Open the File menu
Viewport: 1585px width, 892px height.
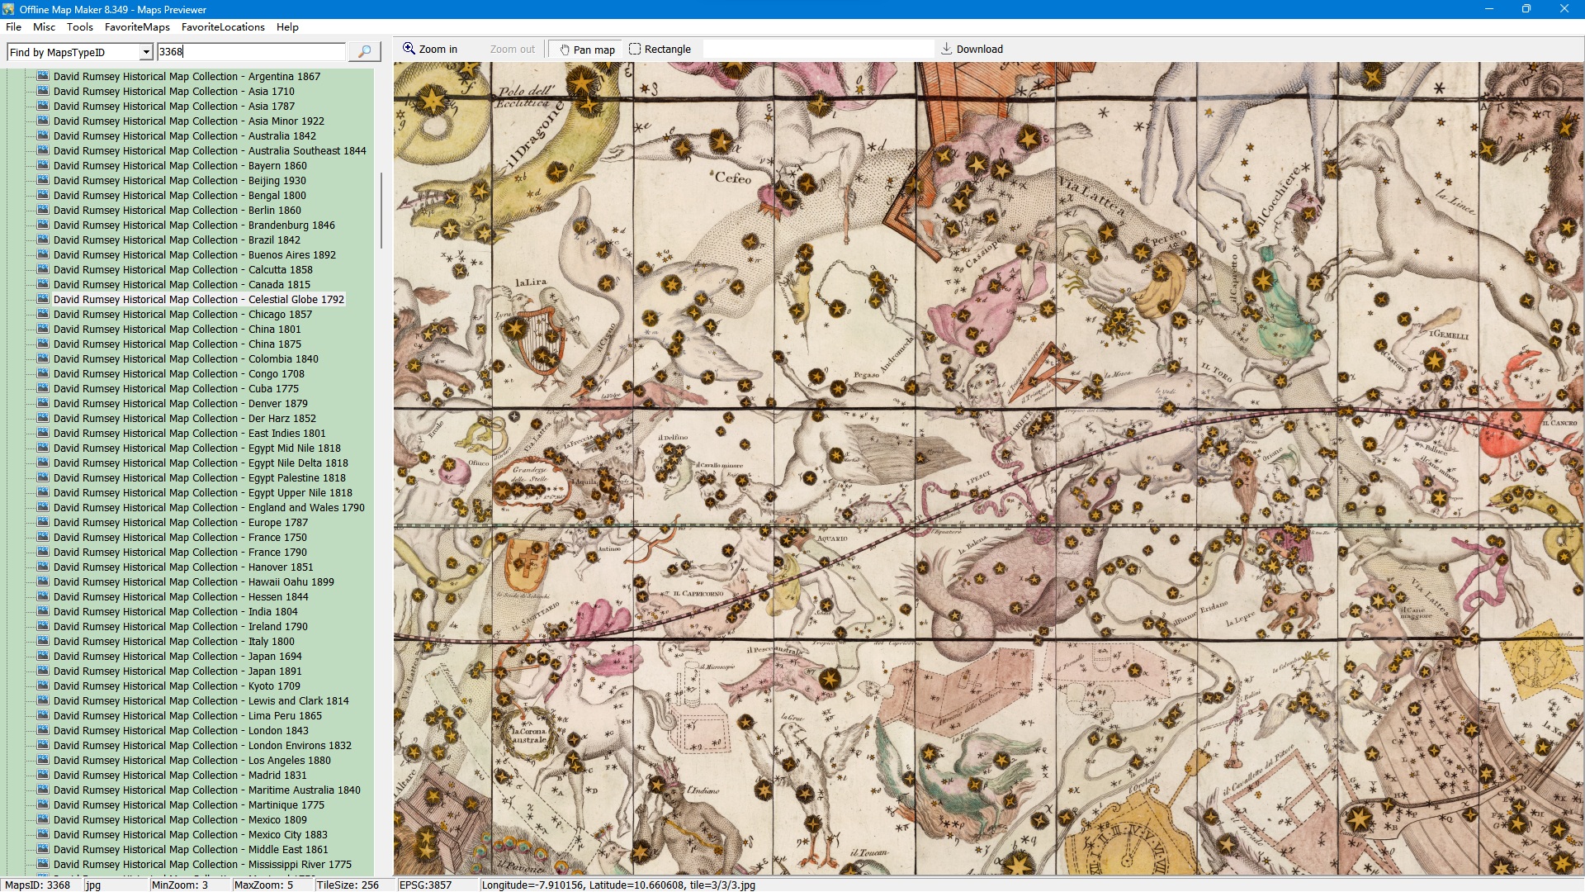pos(13,26)
